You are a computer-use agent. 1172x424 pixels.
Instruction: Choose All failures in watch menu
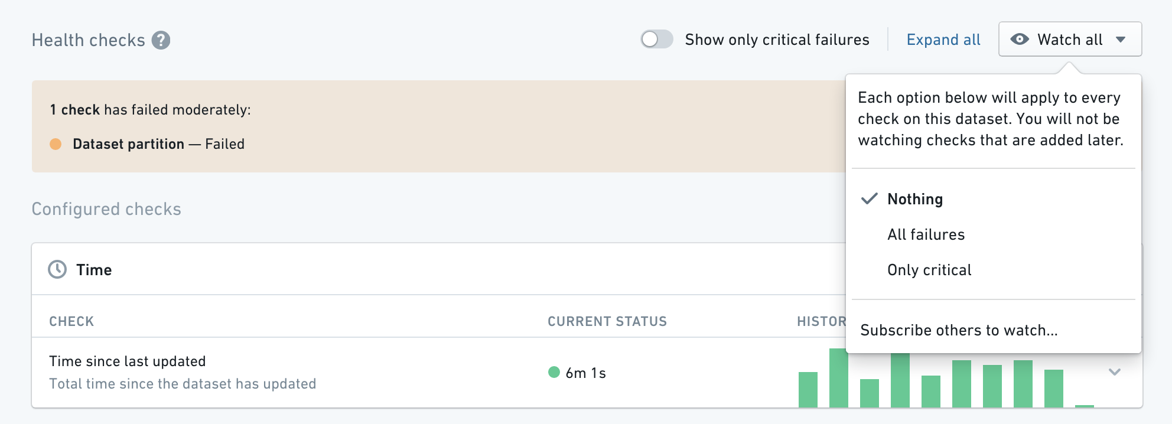point(926,234)
